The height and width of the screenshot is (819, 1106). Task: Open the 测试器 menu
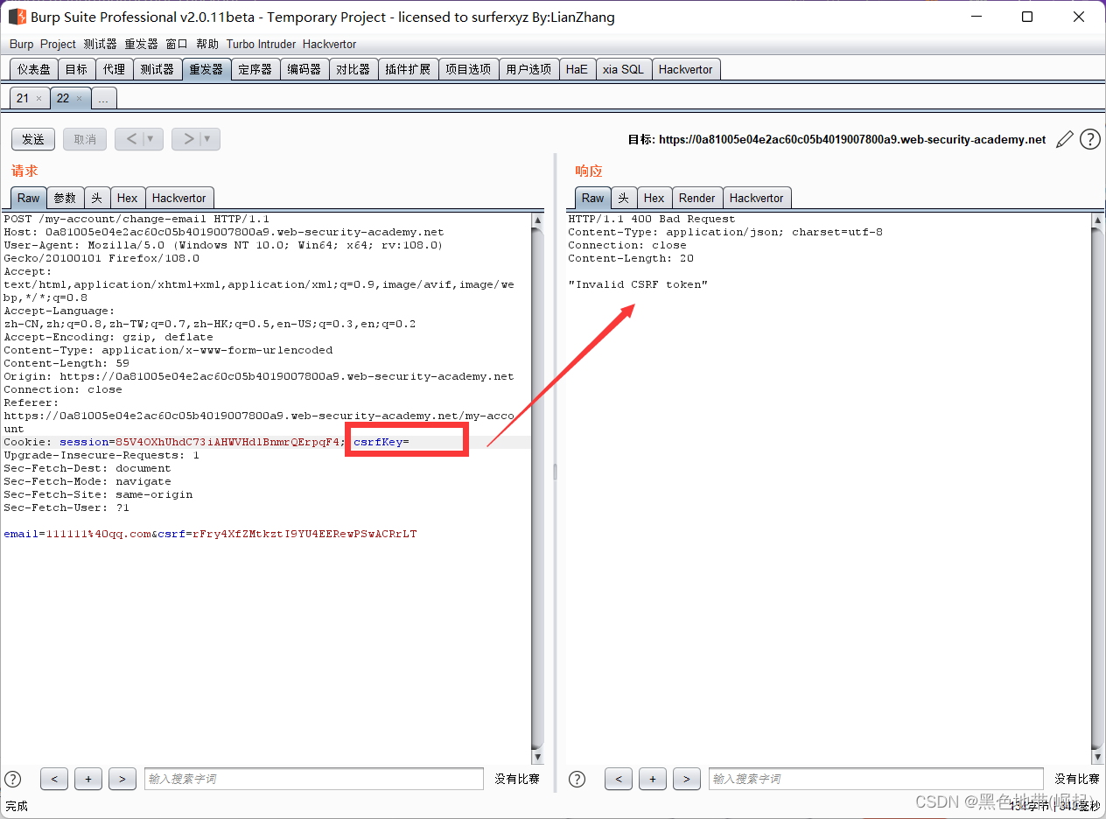pos(100,44)
